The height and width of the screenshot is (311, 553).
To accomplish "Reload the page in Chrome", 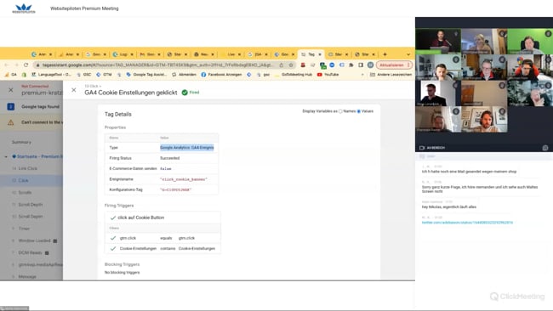I will pyautogui.click(x=26, y=65).
